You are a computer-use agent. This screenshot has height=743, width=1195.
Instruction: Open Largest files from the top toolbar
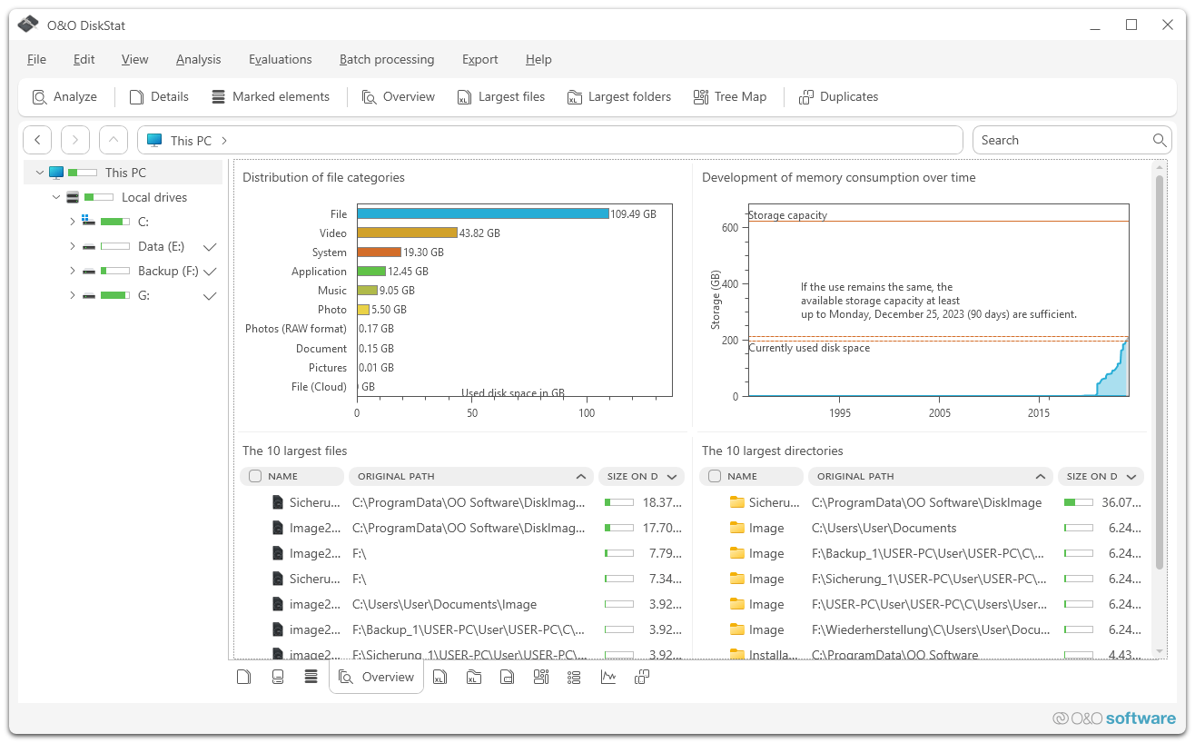click(501, 96)
